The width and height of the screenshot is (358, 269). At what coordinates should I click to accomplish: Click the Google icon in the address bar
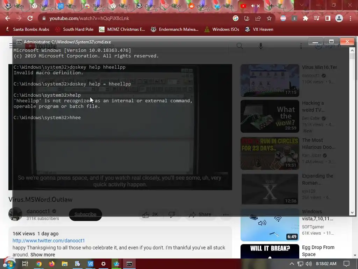[x=236, y=18]
